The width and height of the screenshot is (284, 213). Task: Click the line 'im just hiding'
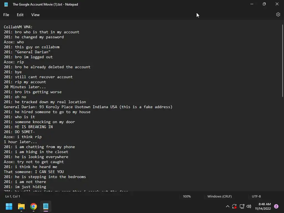click(25, 187)
